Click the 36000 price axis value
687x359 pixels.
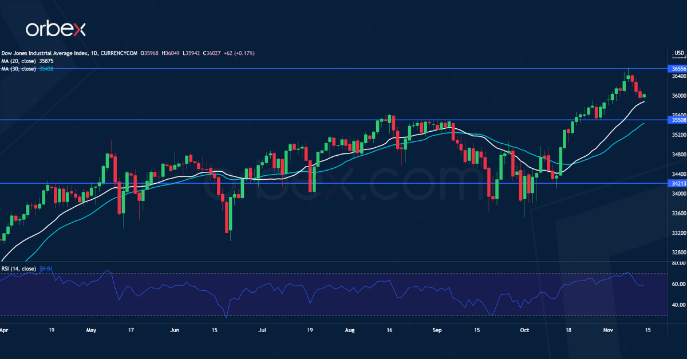coord(678,96)
